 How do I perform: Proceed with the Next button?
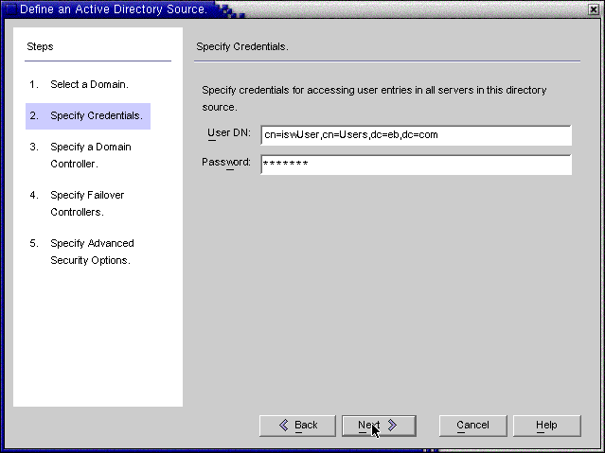379,426
